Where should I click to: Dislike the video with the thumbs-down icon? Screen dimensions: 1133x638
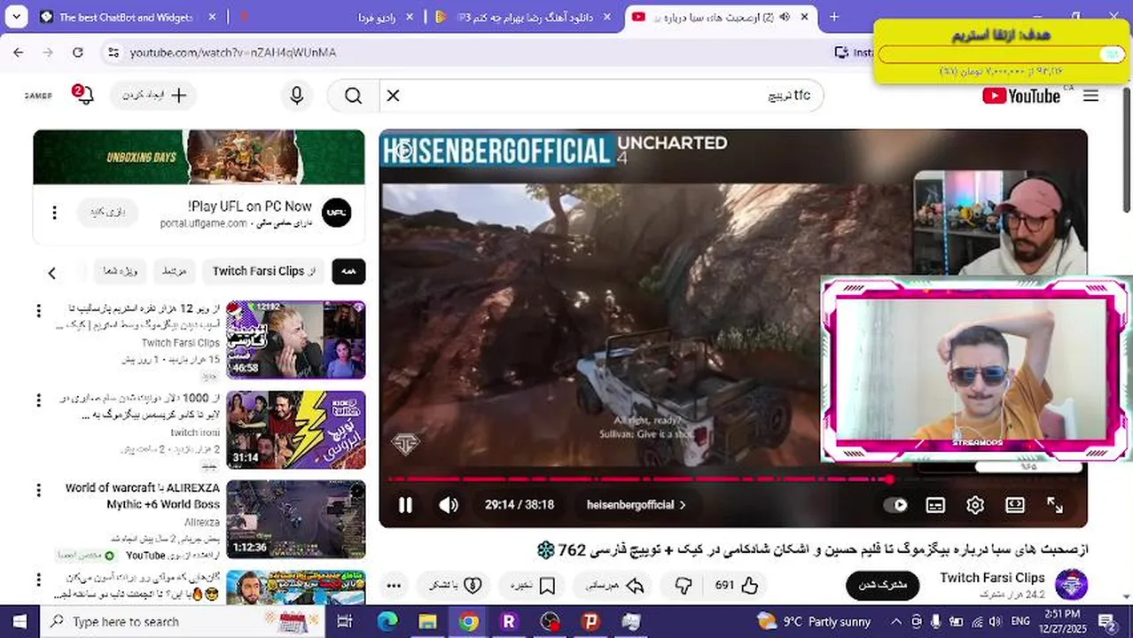click(684, 585)
